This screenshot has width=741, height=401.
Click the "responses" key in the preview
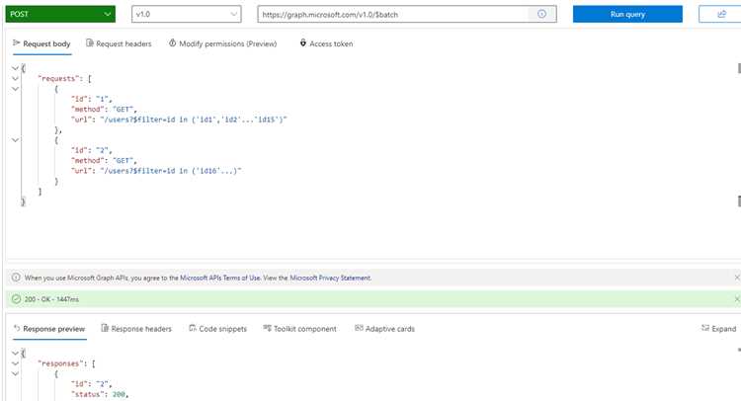tap(60, 363)
